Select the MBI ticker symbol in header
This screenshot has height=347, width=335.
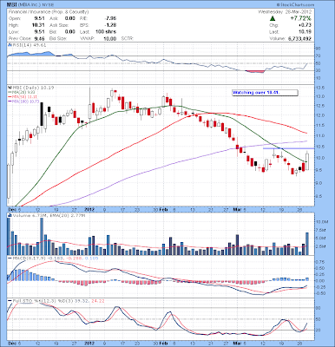tap(12, 5)
